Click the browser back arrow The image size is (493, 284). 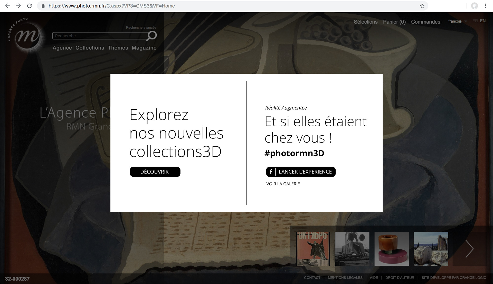click(x=7, y=6)
